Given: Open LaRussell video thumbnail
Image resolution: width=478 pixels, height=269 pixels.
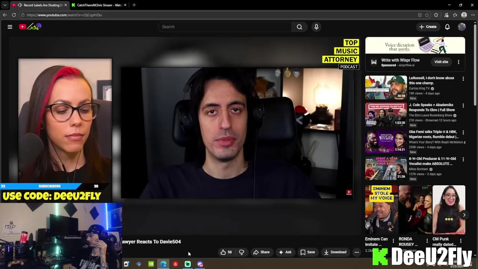Looking at the screenshot, I should click(386, 87).
